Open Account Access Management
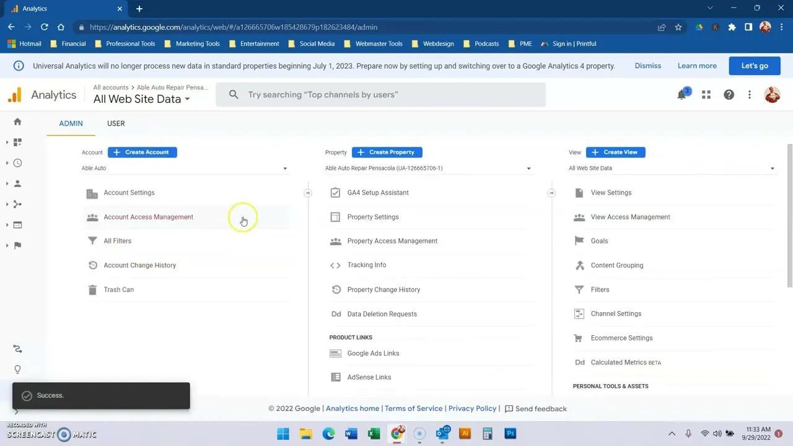Screen dimensions: 793x446 click(x=185, y=217)
